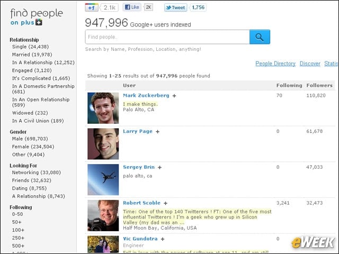Open the find people on plus logo

pos(37,16)
